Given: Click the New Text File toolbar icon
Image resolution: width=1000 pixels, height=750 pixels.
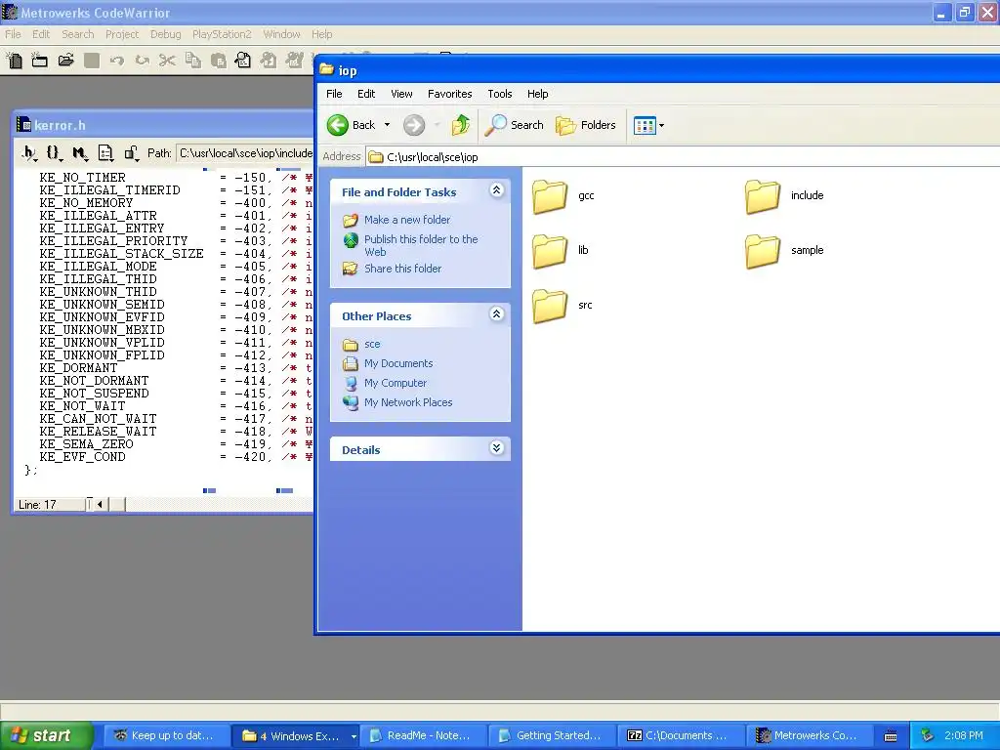Looking at the screenshot, I should pyautogui.click(x=14, y=61).
